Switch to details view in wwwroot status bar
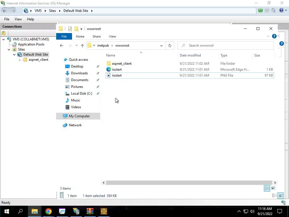Screen dimensions: 289x217 (267, 188)
